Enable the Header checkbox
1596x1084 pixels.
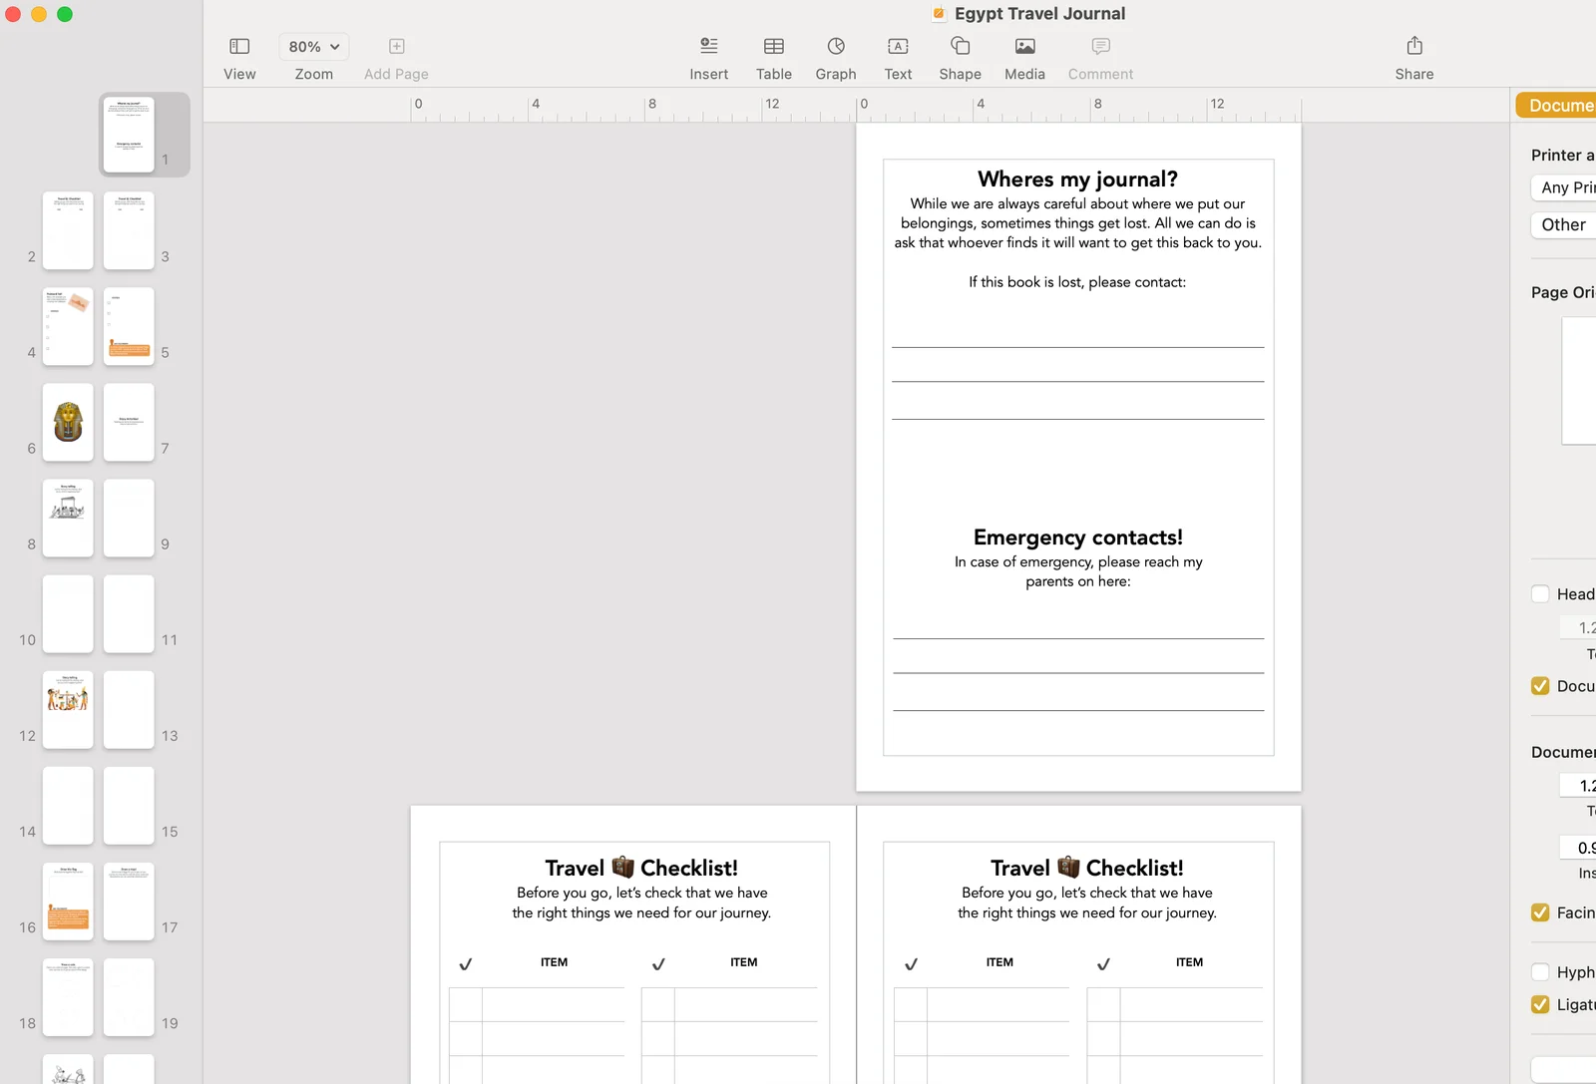coord(1539,593)
